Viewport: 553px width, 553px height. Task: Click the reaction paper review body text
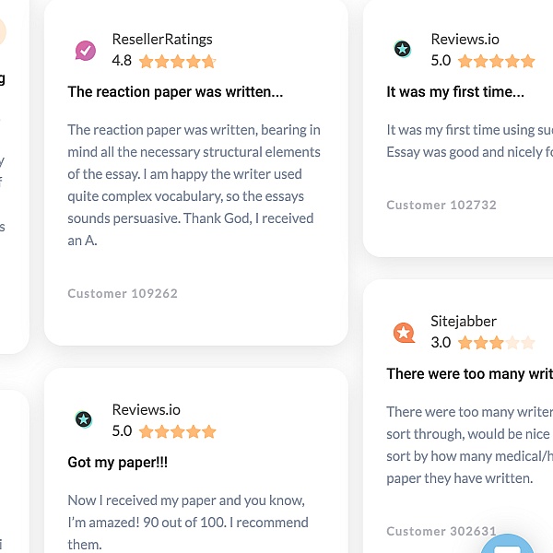click(x=194, y=185)
